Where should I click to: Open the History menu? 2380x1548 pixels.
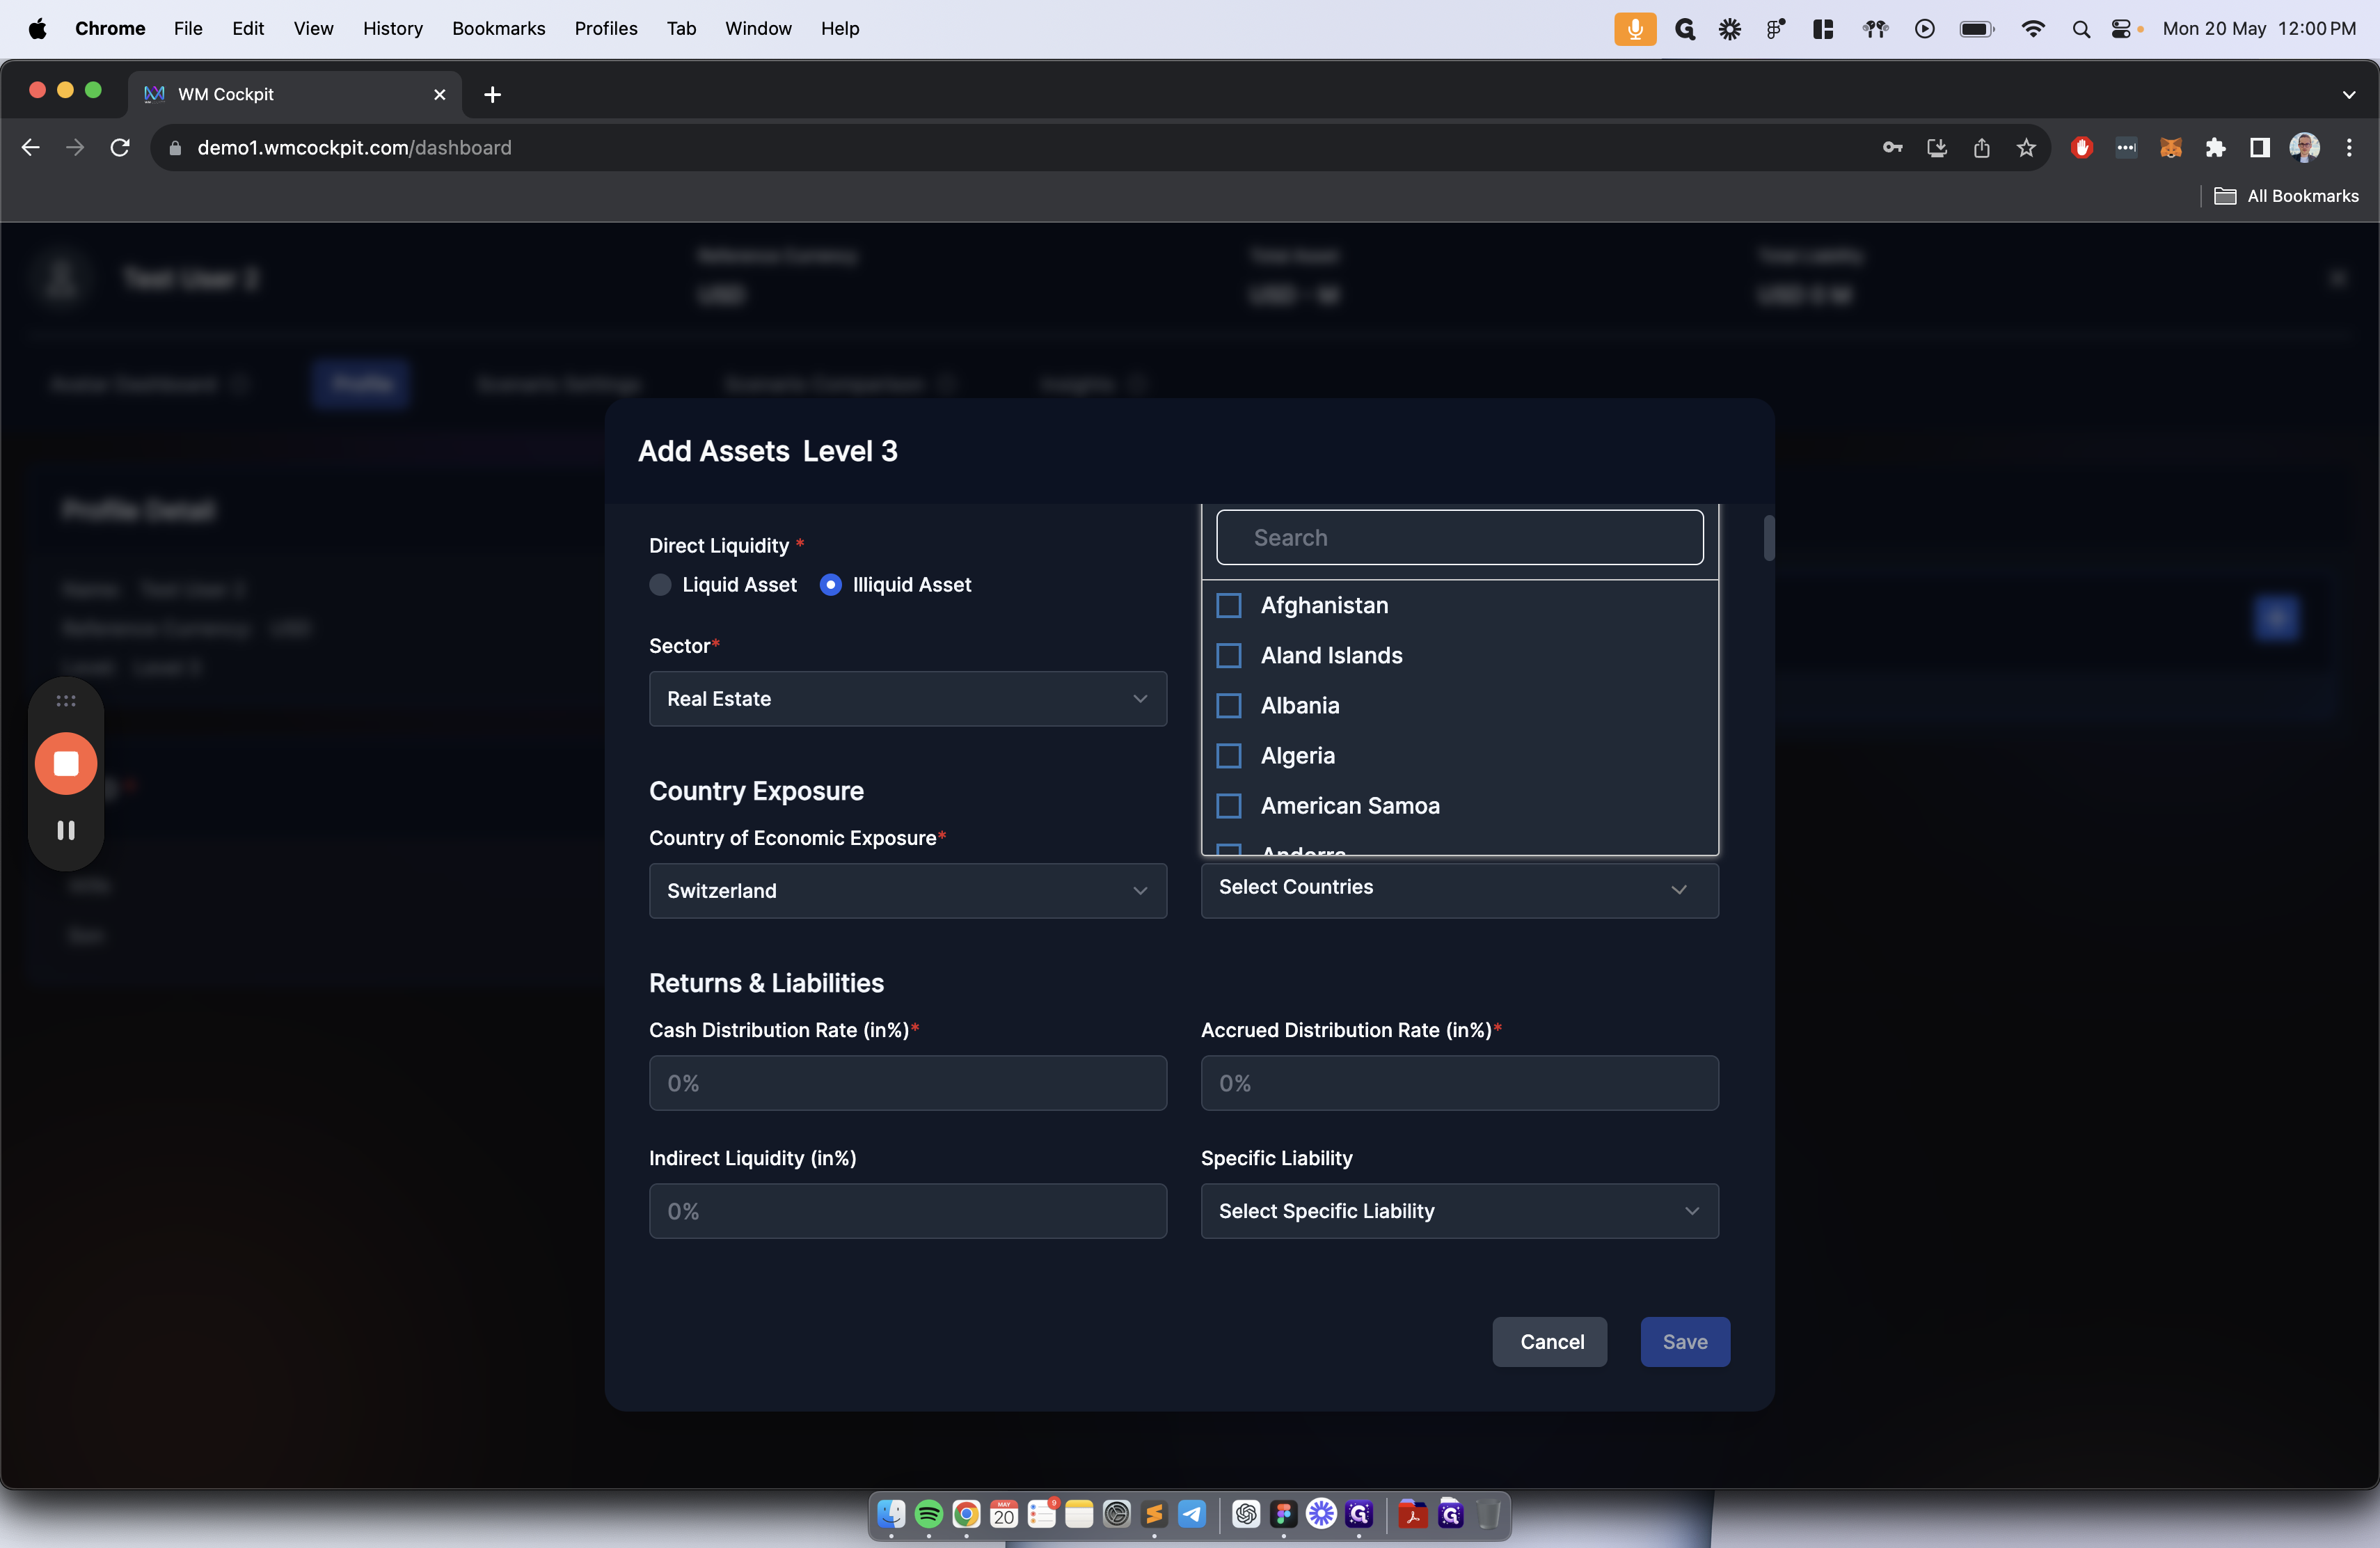tap(392, 28)
